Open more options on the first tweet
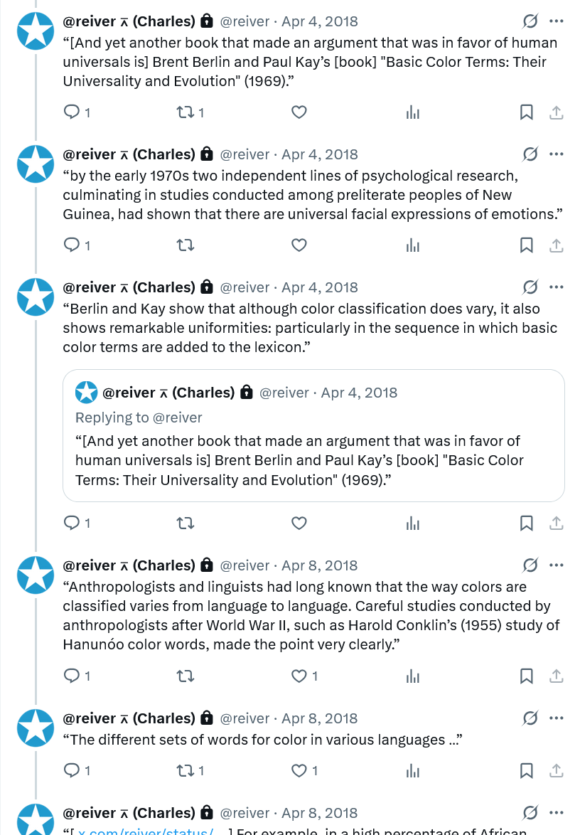 coord(557,21)
